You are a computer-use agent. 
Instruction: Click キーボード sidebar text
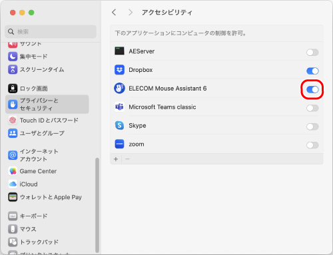(33, 216)
